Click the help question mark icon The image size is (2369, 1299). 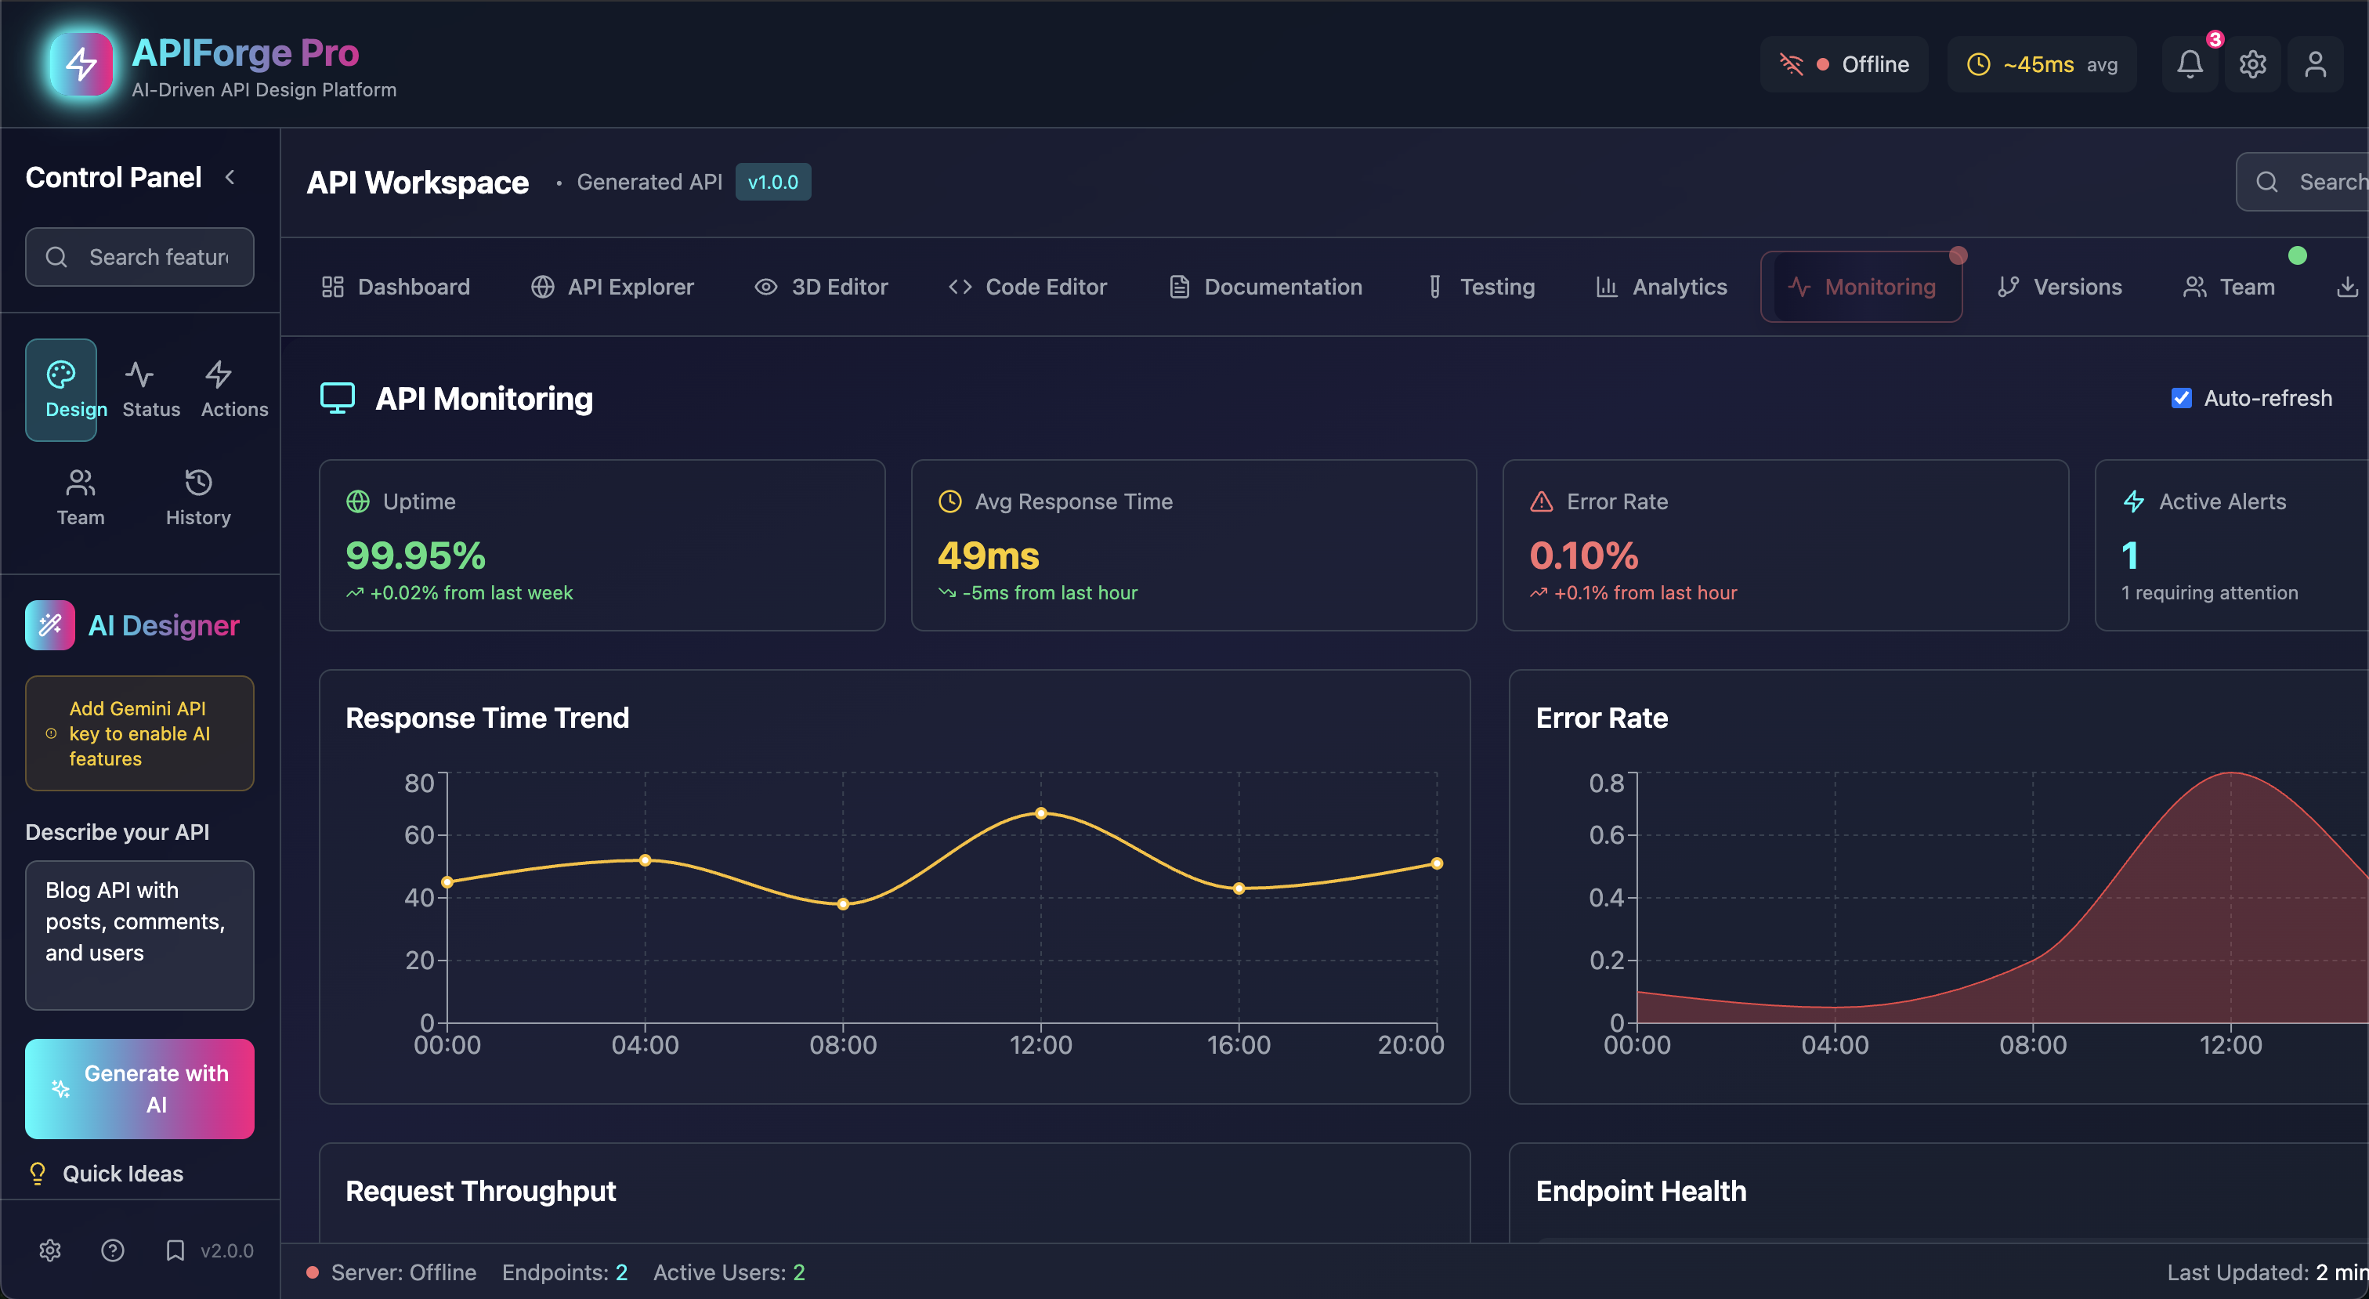pos(112,1250)
